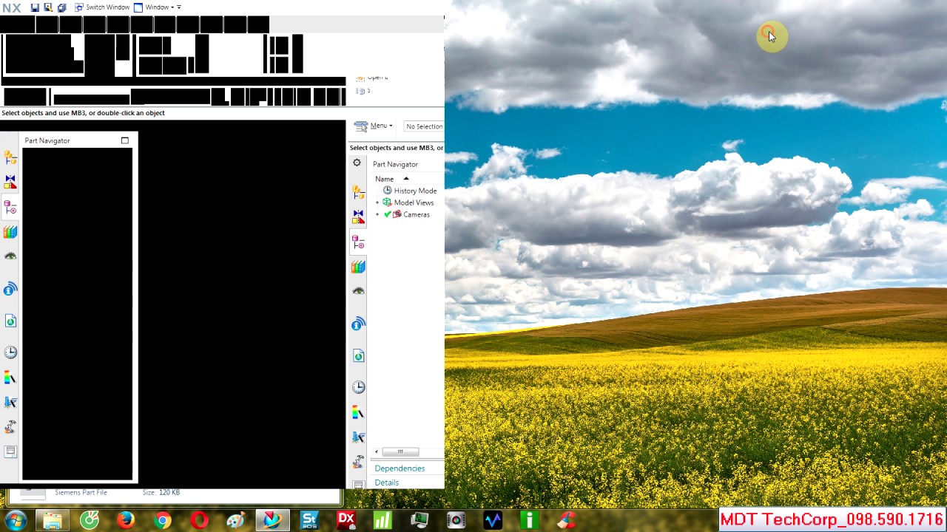Viewport: 947px width, 532px height.
Task: Click the stacked windows icon before Switch Window
Action: 61,7
